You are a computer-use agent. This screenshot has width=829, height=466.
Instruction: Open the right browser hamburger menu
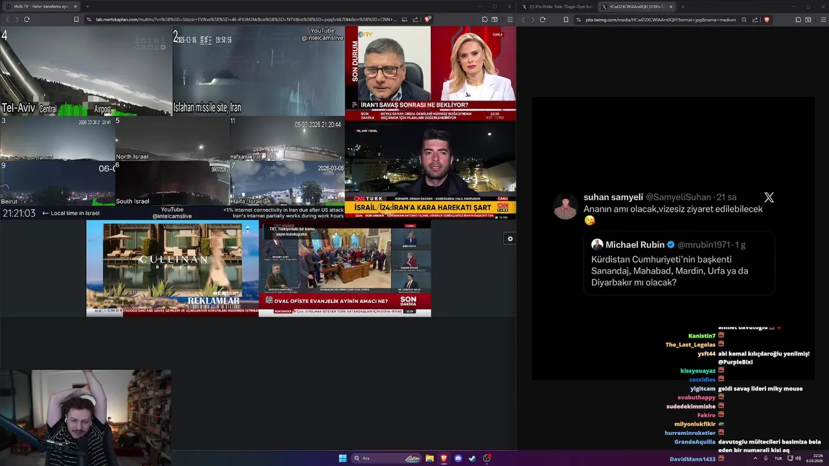tap(823, 19)
